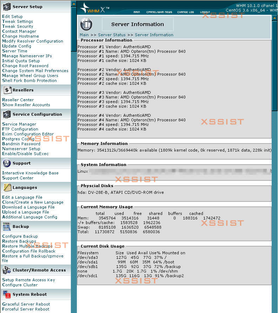
Task: Click the Server Information info icon
Action: point(86,24)
